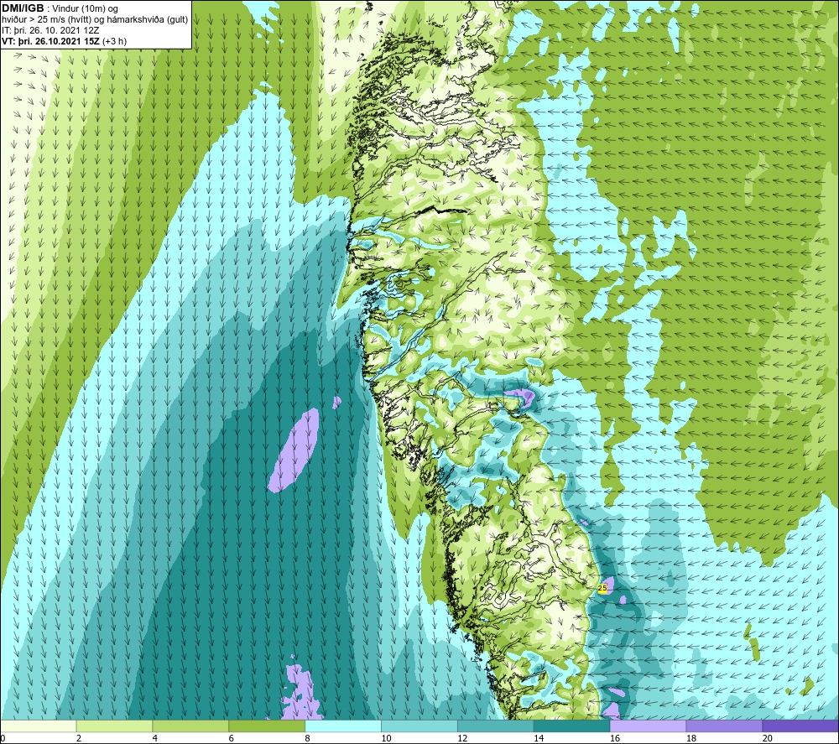Click the VT valid time '15Z' text
The height and width of the screenshot is (744, 839).
91,41
